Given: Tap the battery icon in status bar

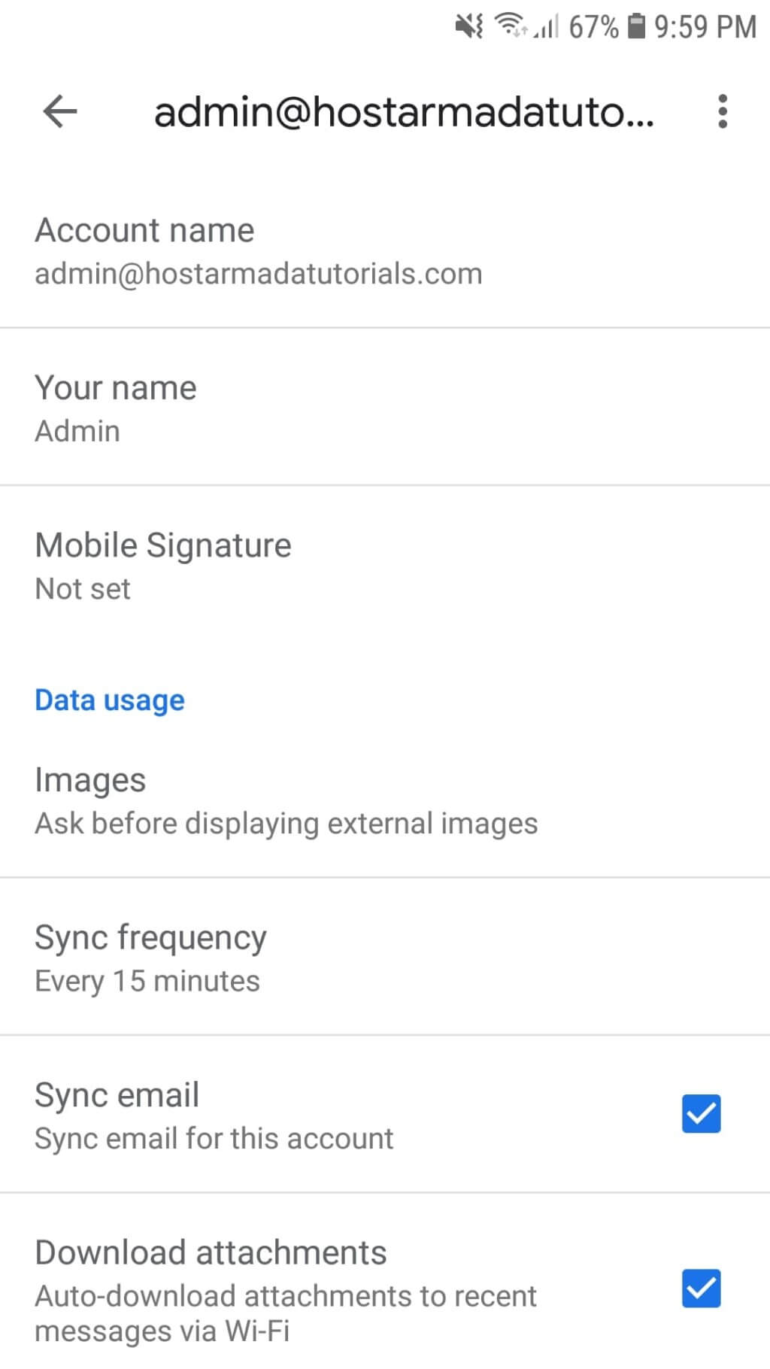Looking at the screenshot, I should 636,26.
